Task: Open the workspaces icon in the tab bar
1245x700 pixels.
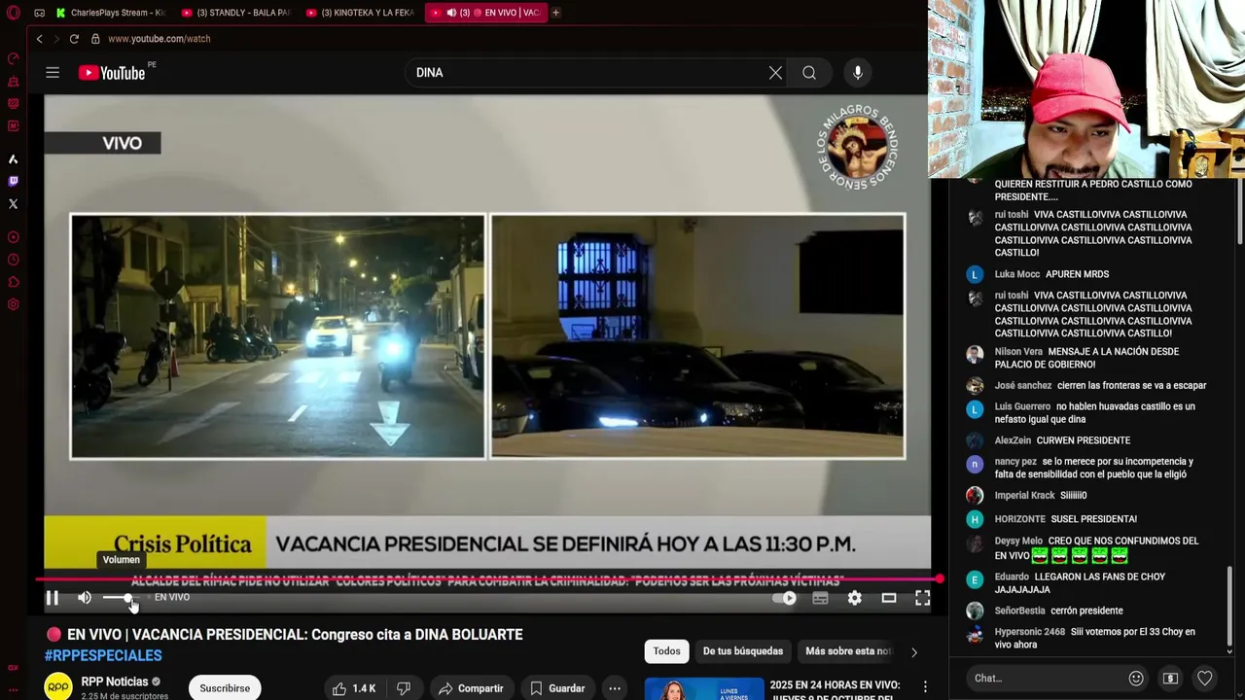Action: pyautogui.click(x=39, y=13)
